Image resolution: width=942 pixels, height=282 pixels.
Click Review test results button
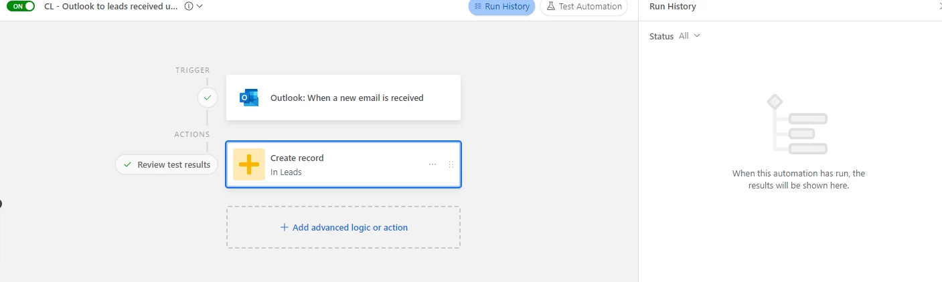click(167, 164)
